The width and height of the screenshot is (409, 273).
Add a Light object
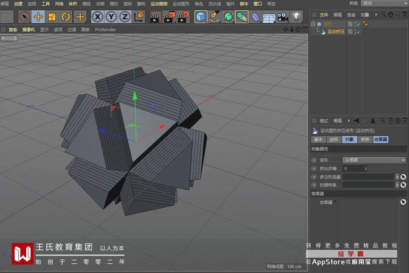pyautogui.click(x=297, y=17)
